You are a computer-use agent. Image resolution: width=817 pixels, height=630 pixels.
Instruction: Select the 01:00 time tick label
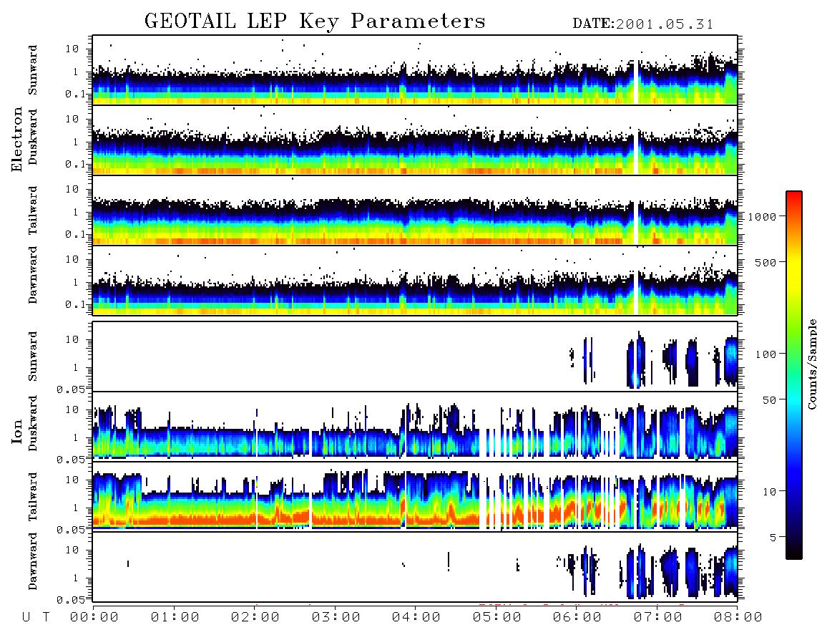pyautogui.click(x=175, y=617)
